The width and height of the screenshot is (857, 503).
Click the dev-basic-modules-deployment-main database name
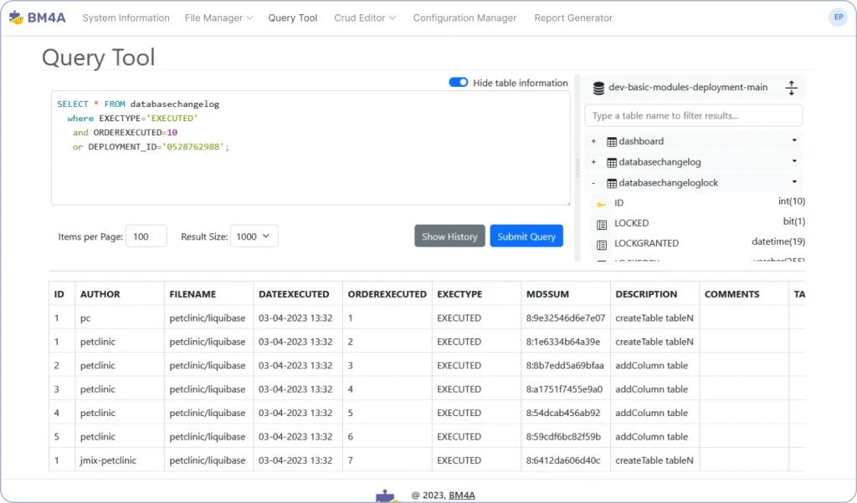[x=688, y=87]
